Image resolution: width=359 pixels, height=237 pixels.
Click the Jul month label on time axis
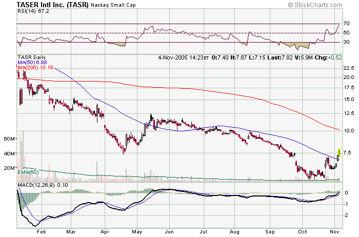click(x=204, y=232)
